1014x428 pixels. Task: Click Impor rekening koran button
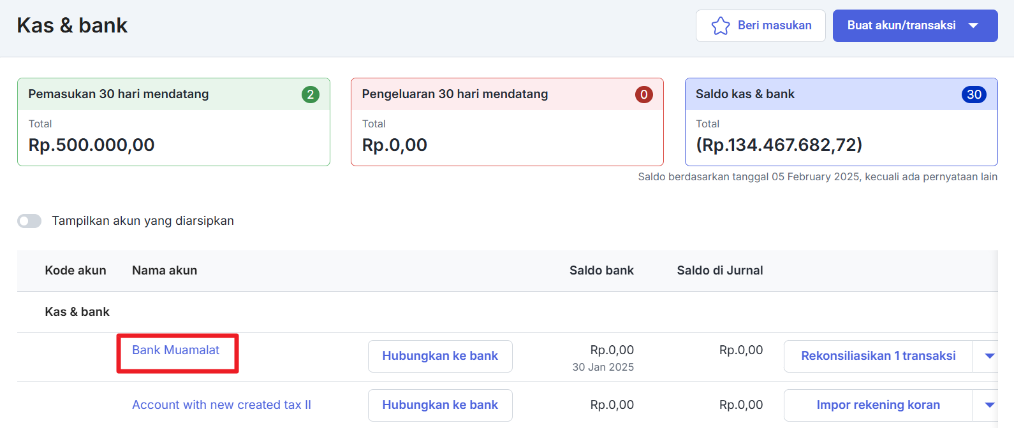tap(878, 405)
